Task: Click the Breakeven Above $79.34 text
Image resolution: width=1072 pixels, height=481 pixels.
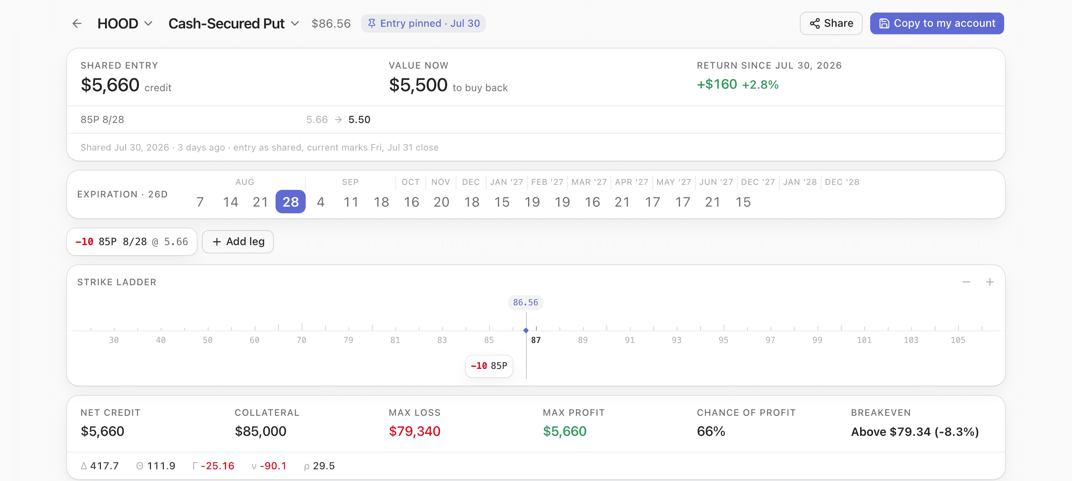Action: 915,432
